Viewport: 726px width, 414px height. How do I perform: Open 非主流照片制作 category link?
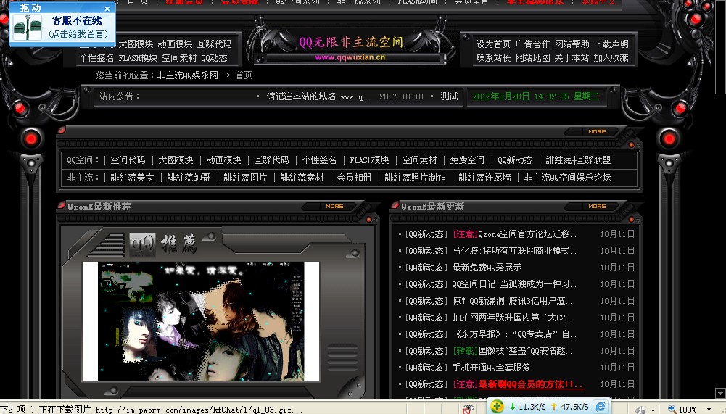click(x=415, y=178)
